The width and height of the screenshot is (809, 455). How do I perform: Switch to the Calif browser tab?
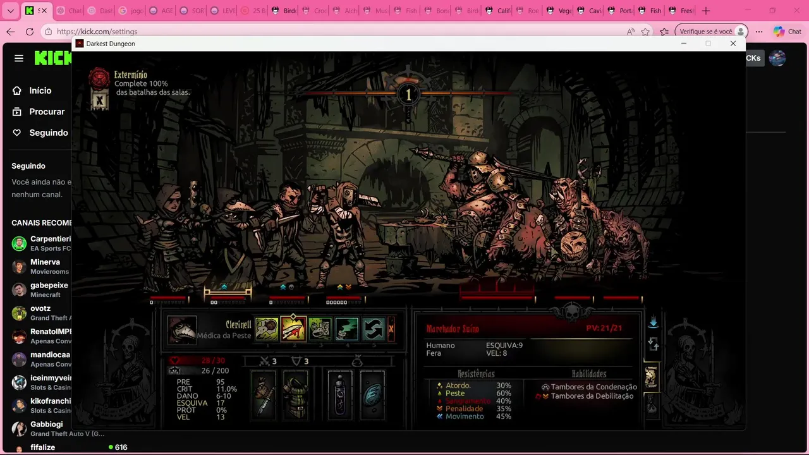pos(498,11)
